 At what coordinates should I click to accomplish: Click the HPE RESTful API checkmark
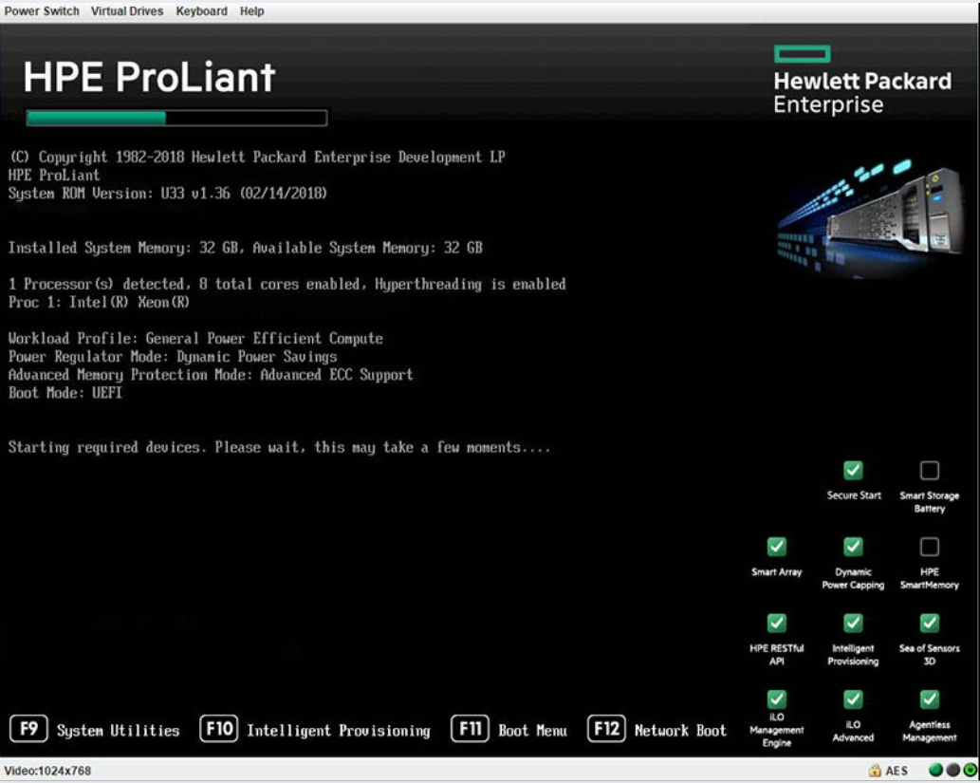tap(777, 623)
